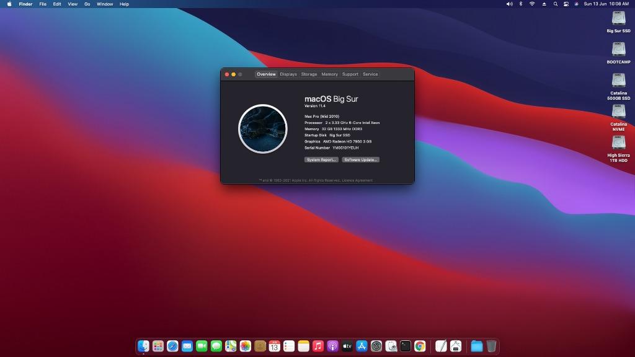Open the Licence Agreement link
This screenshot has width=635, height=357.
click(x=357, y=180)
